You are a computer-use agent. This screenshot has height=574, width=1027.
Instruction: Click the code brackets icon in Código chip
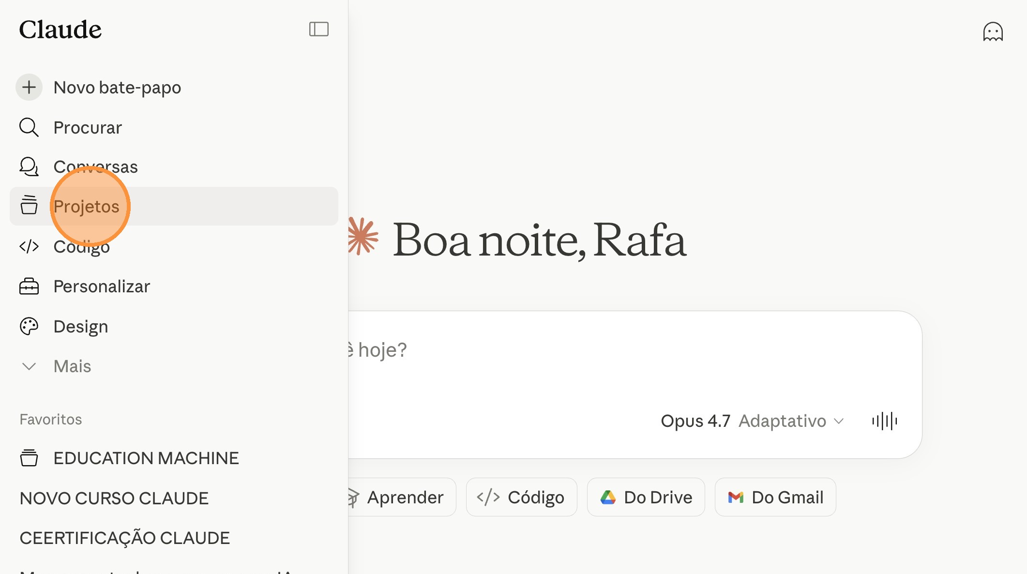(488, 497)
